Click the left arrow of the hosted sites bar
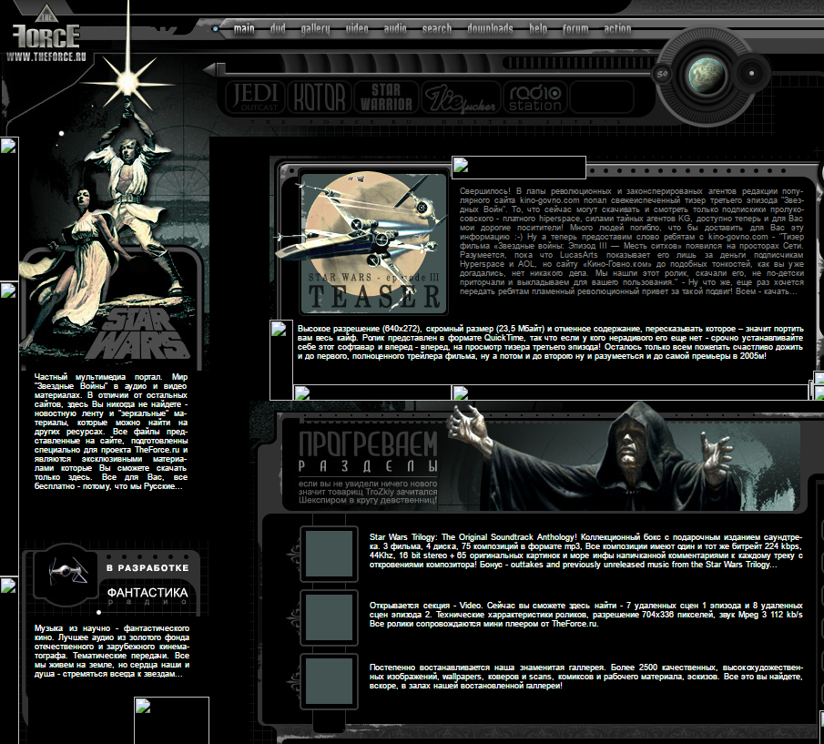This screenshot has width=824, height=744. point(211,69)
